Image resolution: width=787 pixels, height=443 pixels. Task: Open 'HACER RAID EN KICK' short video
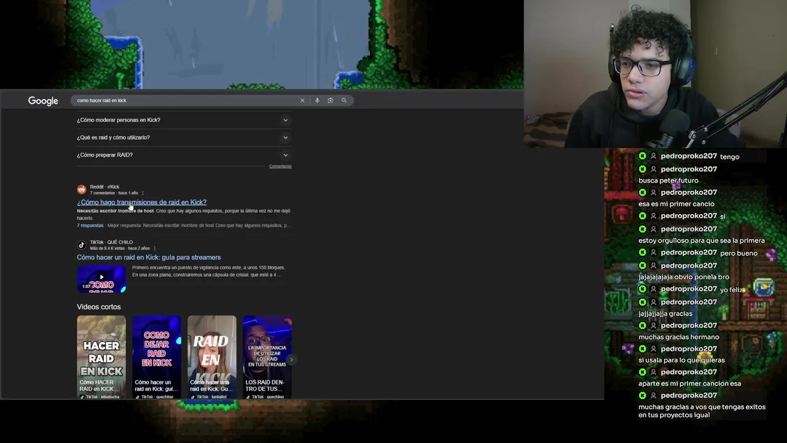pos(101,357)
